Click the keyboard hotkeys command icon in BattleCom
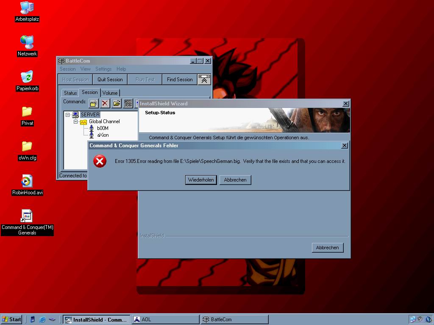434x325 pixels. point(128,104)
